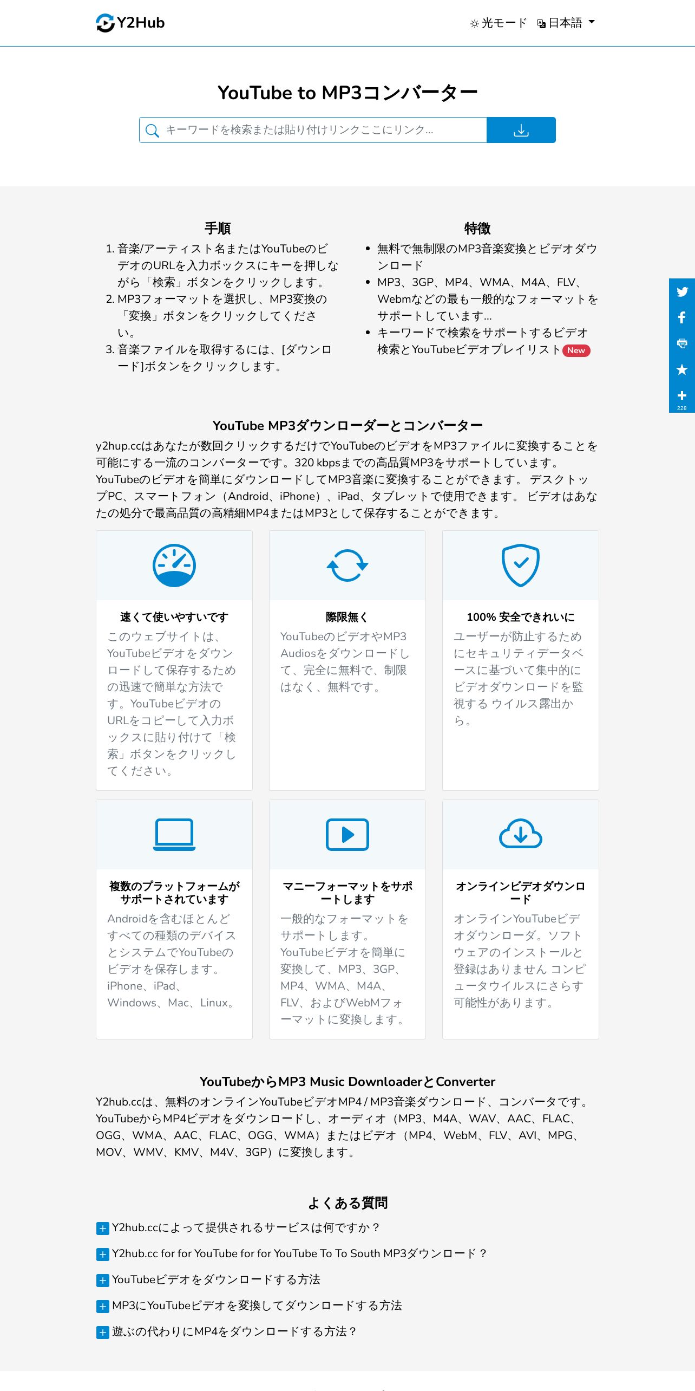Click the printer icon in share sidebar
695x1391 pixels.
(682, 343)
